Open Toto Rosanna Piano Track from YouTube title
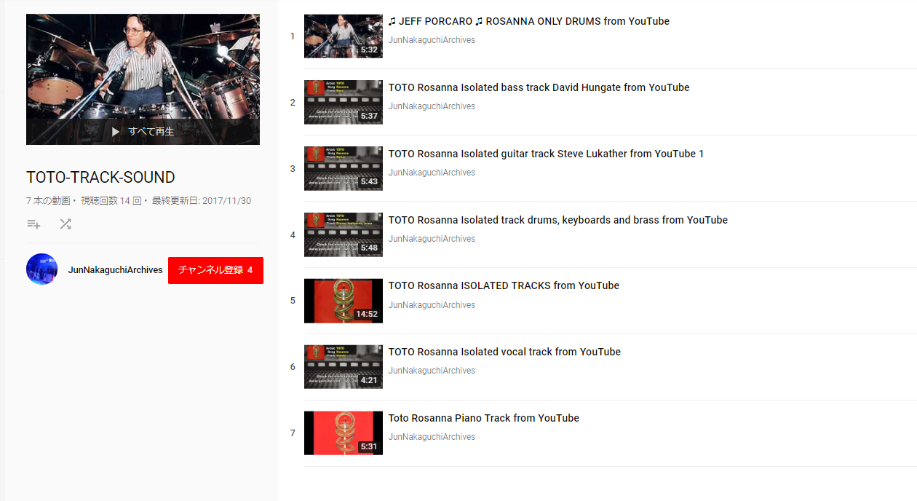 click(484, 418)
